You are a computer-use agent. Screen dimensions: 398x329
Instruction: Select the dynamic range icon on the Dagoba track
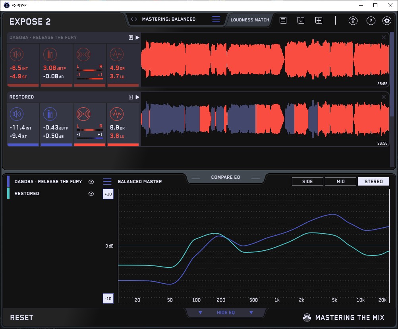[117, 54]
